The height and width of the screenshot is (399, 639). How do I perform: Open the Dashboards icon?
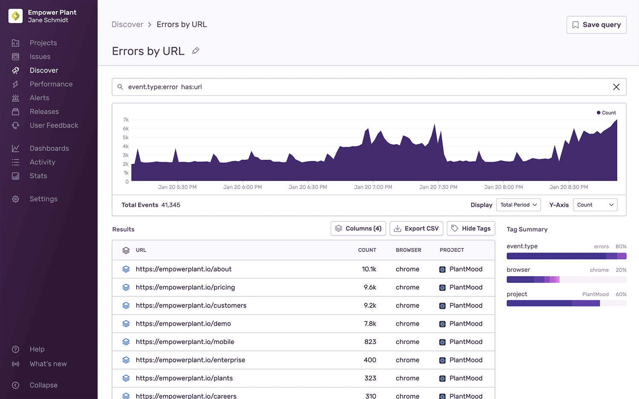click(15, 148)
